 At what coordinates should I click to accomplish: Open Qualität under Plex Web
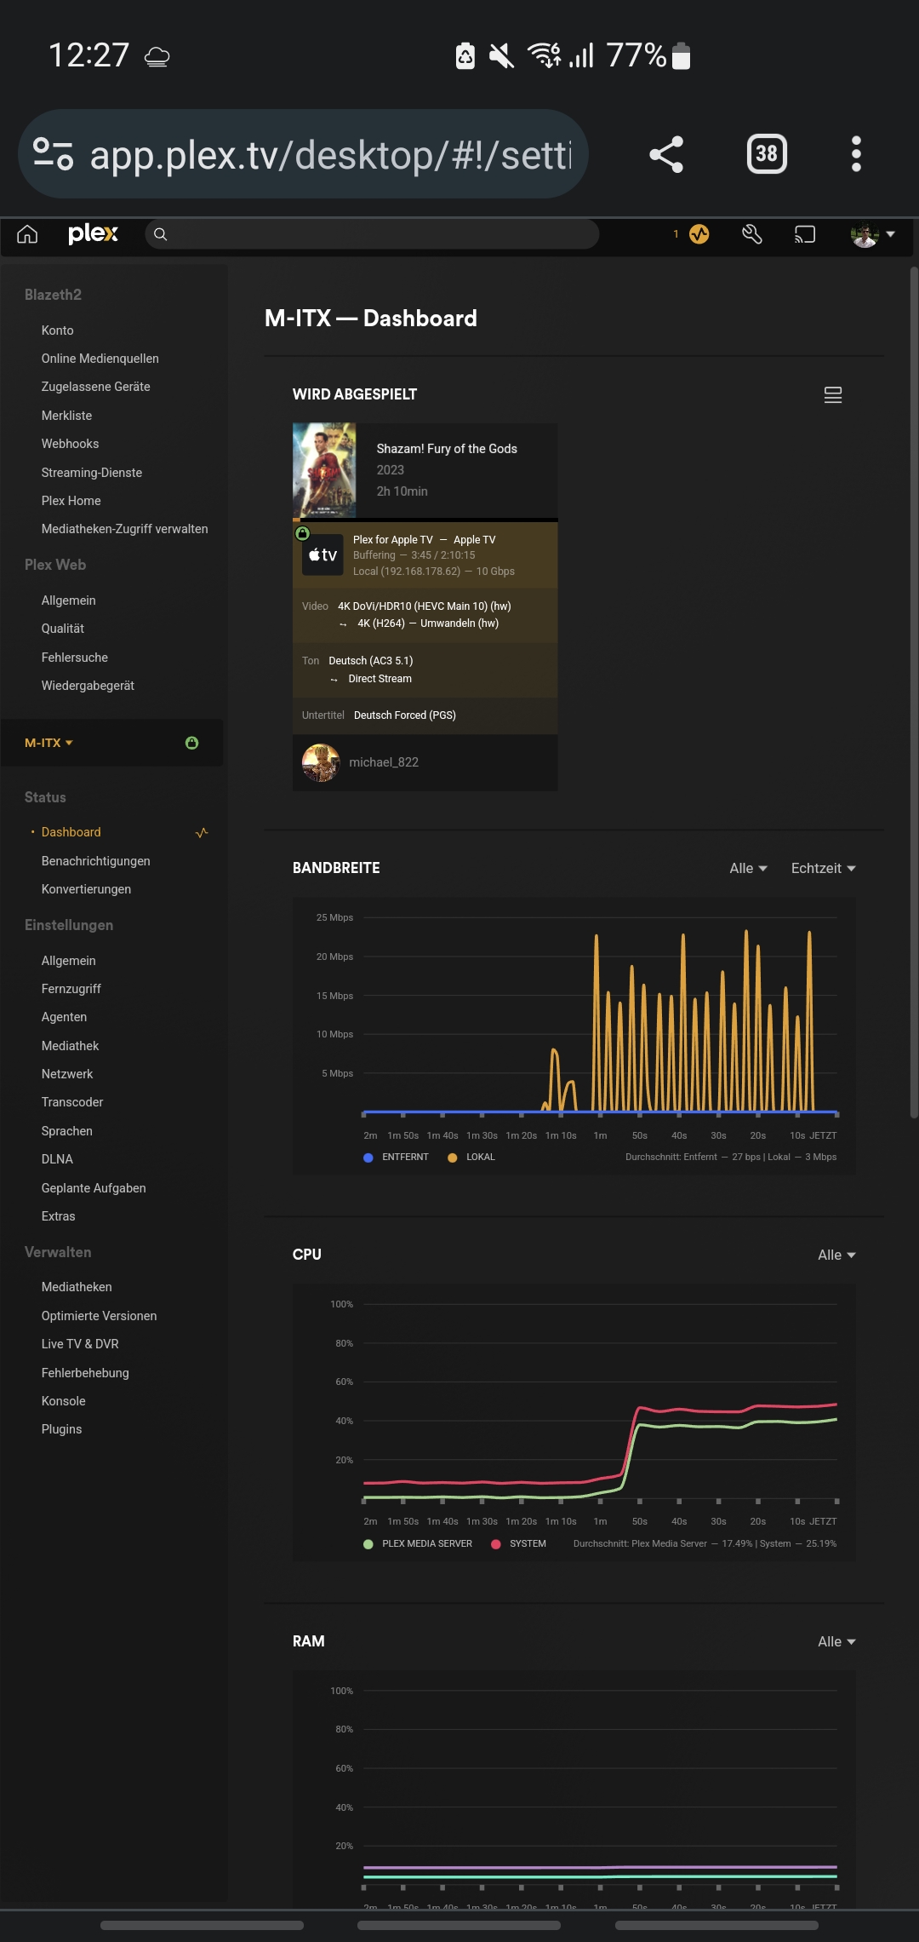[x=63, y=629]
